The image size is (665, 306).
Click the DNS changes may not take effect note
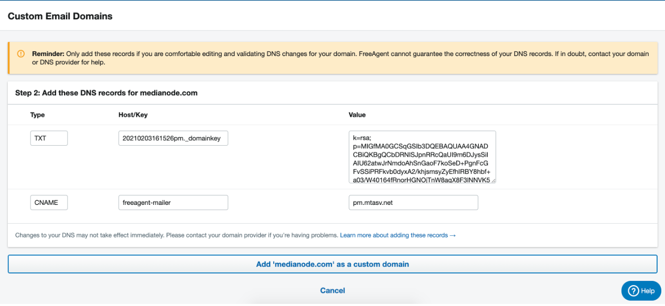pos(177,235)
